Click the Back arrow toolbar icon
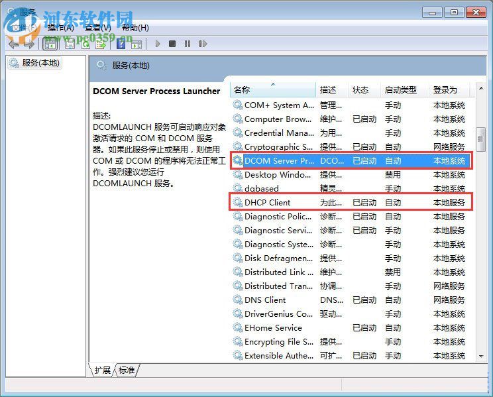 point(13,44)
